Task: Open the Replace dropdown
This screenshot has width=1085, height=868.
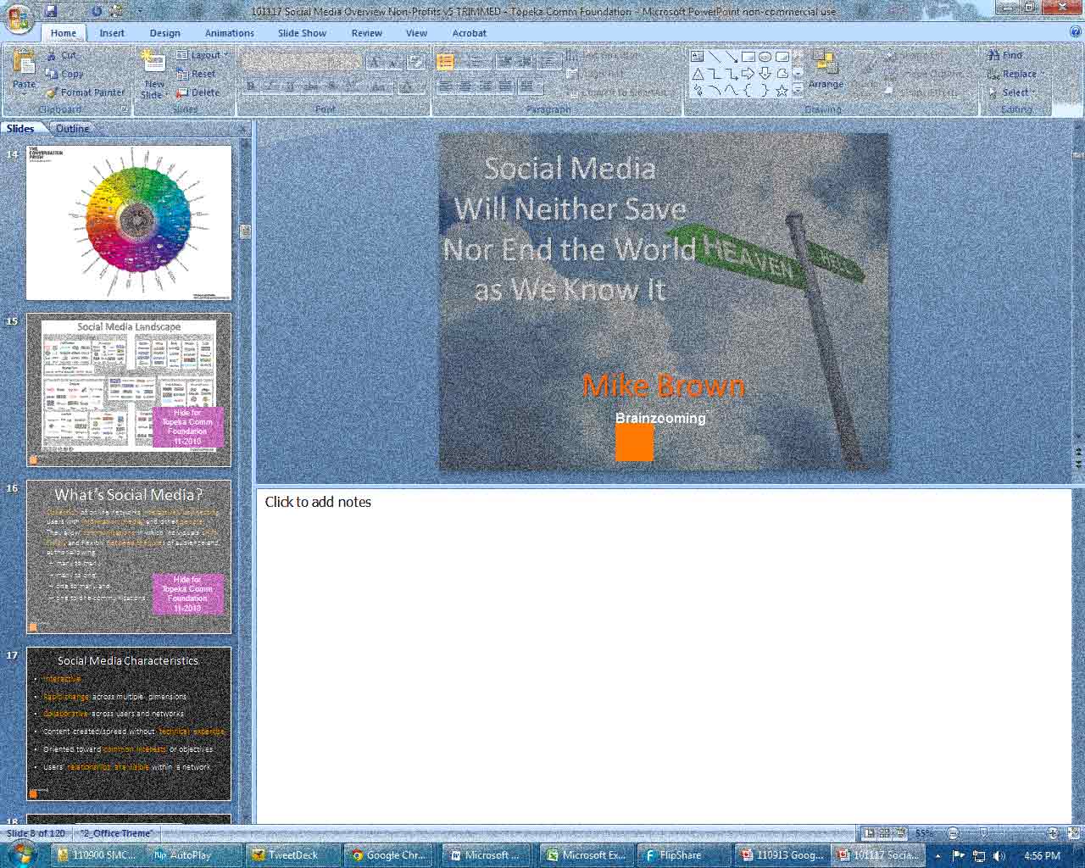Action: point(1015,74)
